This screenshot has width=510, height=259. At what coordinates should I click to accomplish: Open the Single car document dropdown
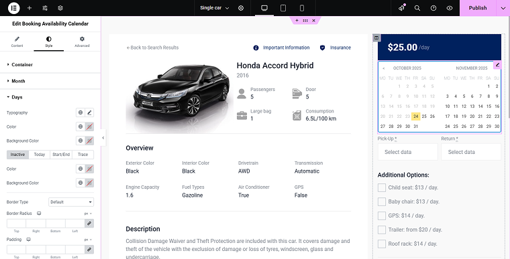click(x=214, y=8)
